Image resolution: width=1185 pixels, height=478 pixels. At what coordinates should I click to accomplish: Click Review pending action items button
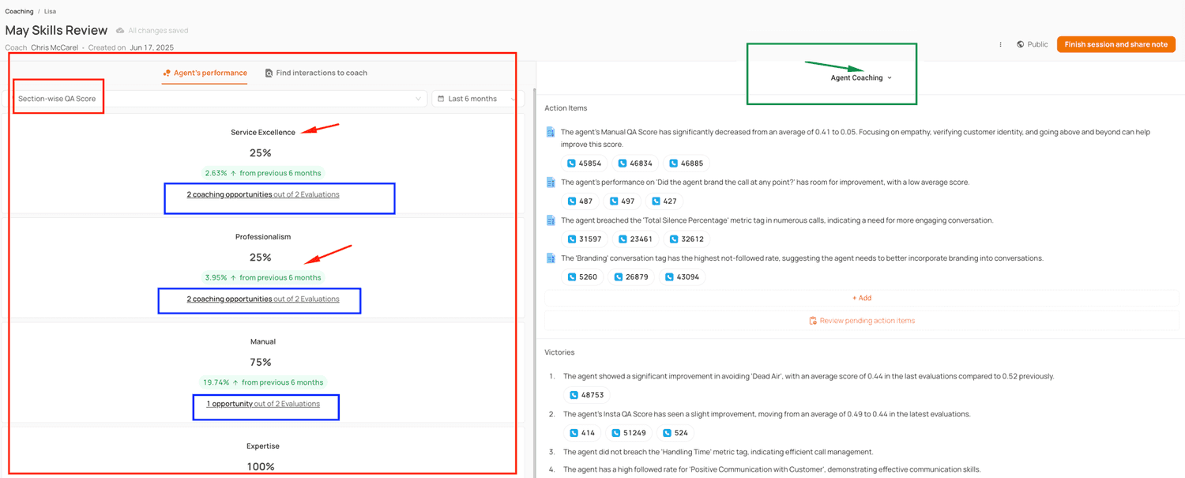(861, 321)
